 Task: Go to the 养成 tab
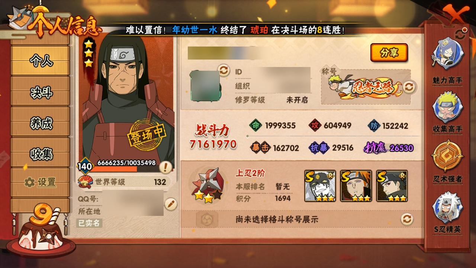pos(40,123)
